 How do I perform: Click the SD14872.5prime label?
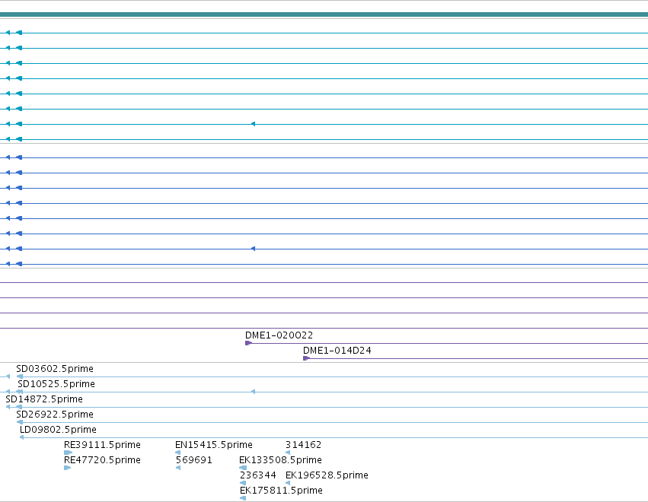44,399
